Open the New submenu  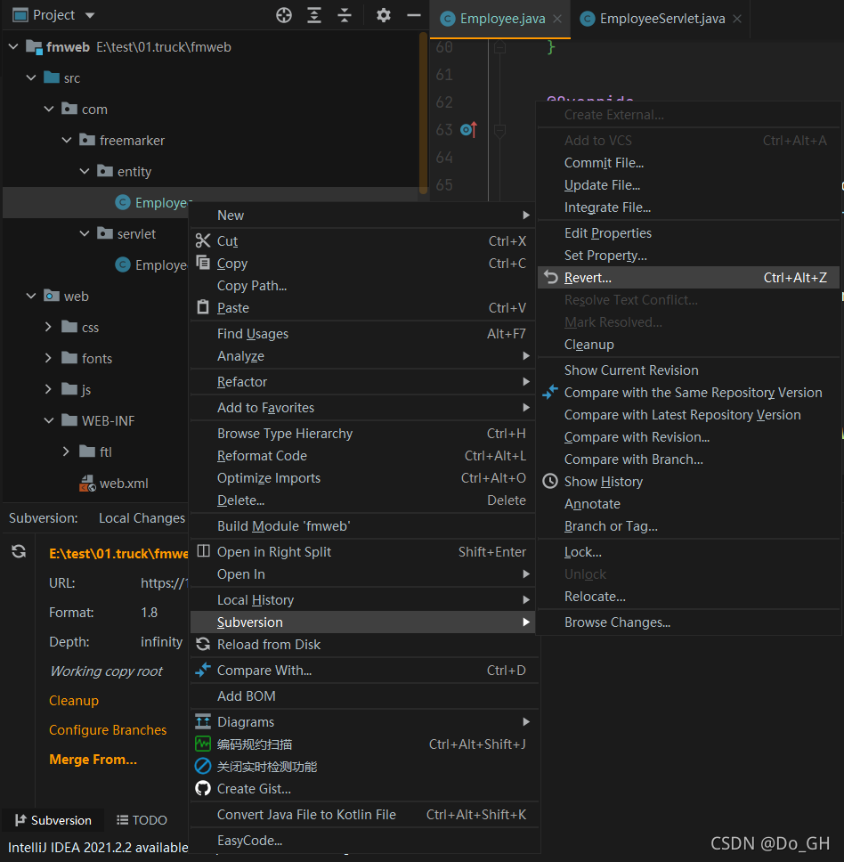[x=362, y=215]
